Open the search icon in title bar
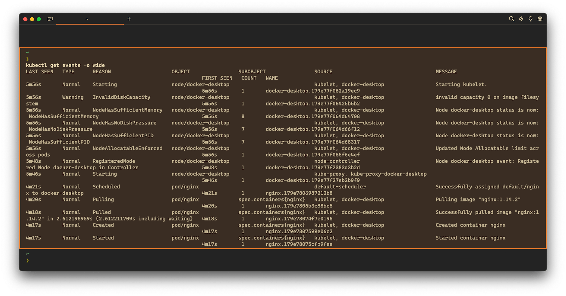The image size is (566, 296). 511,19
